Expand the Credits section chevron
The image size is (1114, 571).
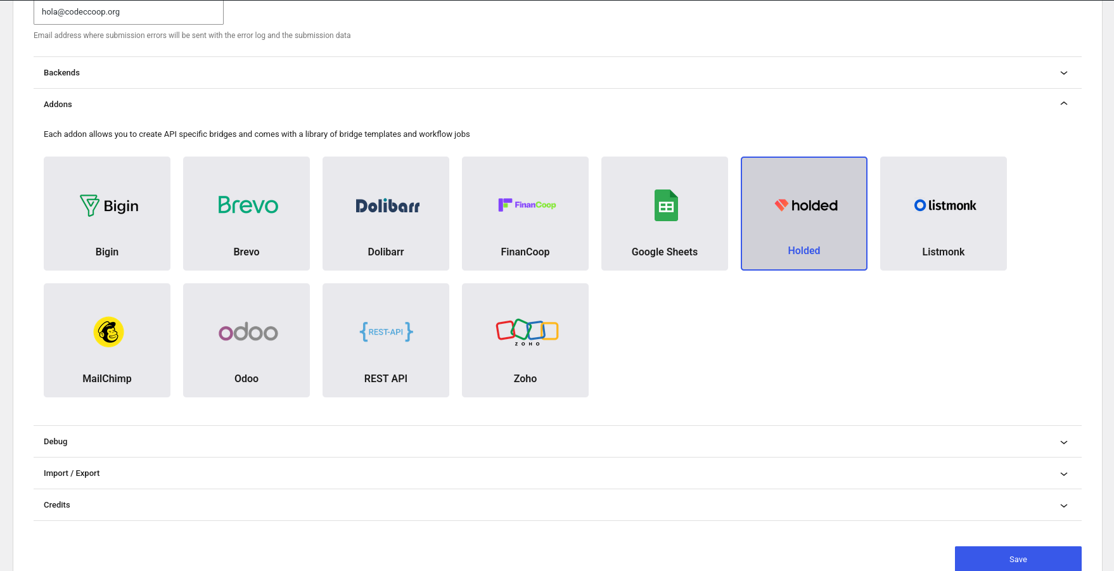1063,506
